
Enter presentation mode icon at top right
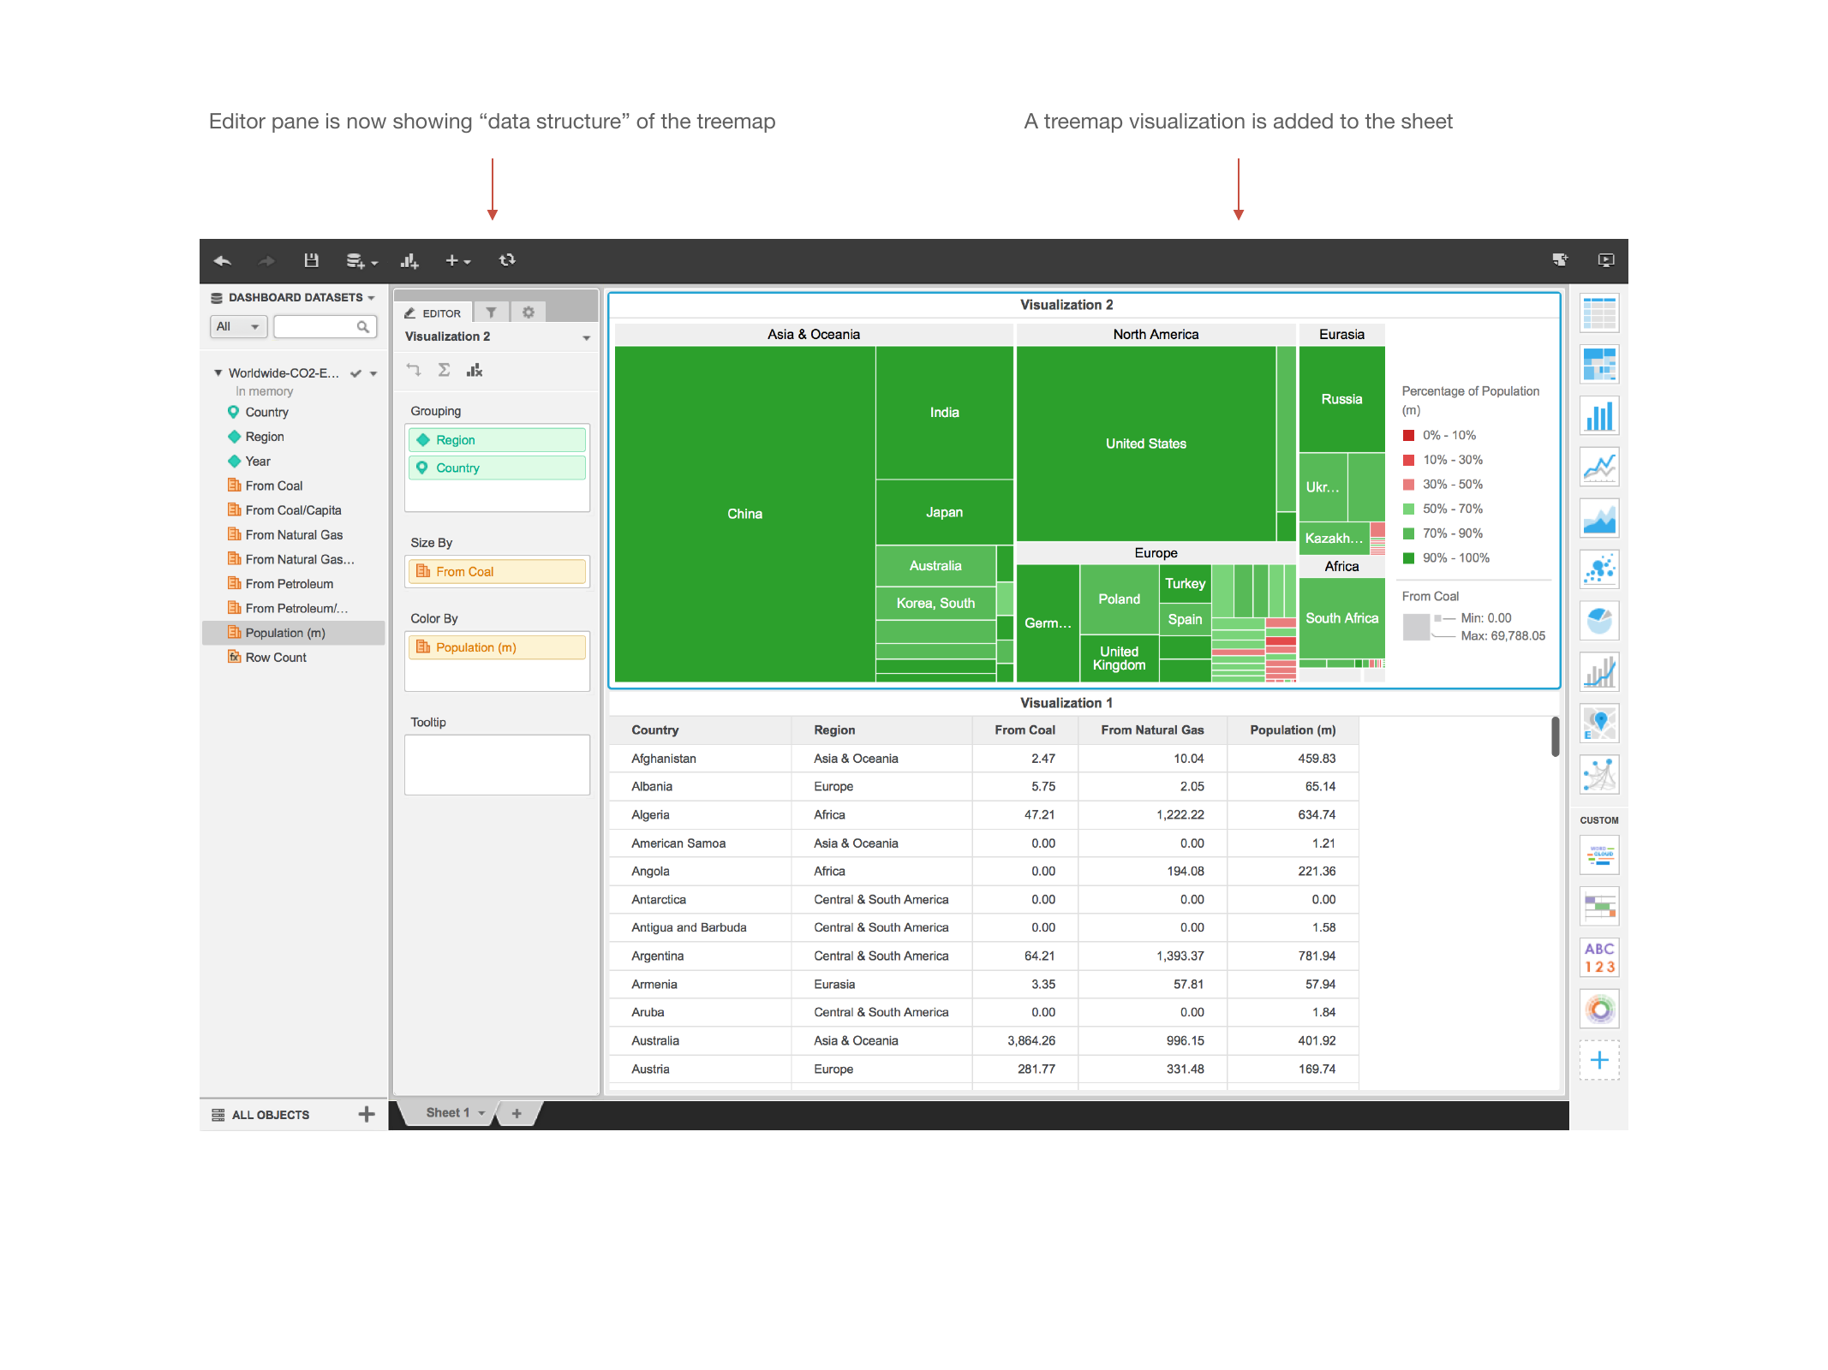(1605, 260)
